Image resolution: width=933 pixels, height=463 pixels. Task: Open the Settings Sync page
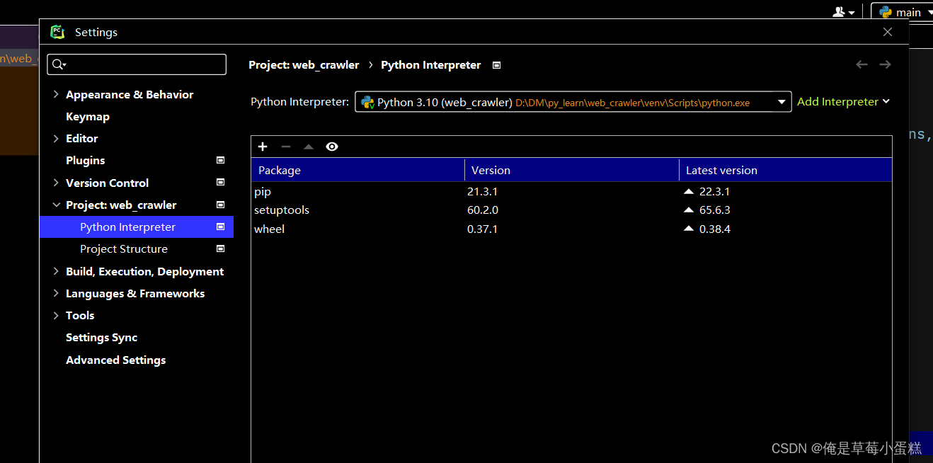tap(102, 338)
